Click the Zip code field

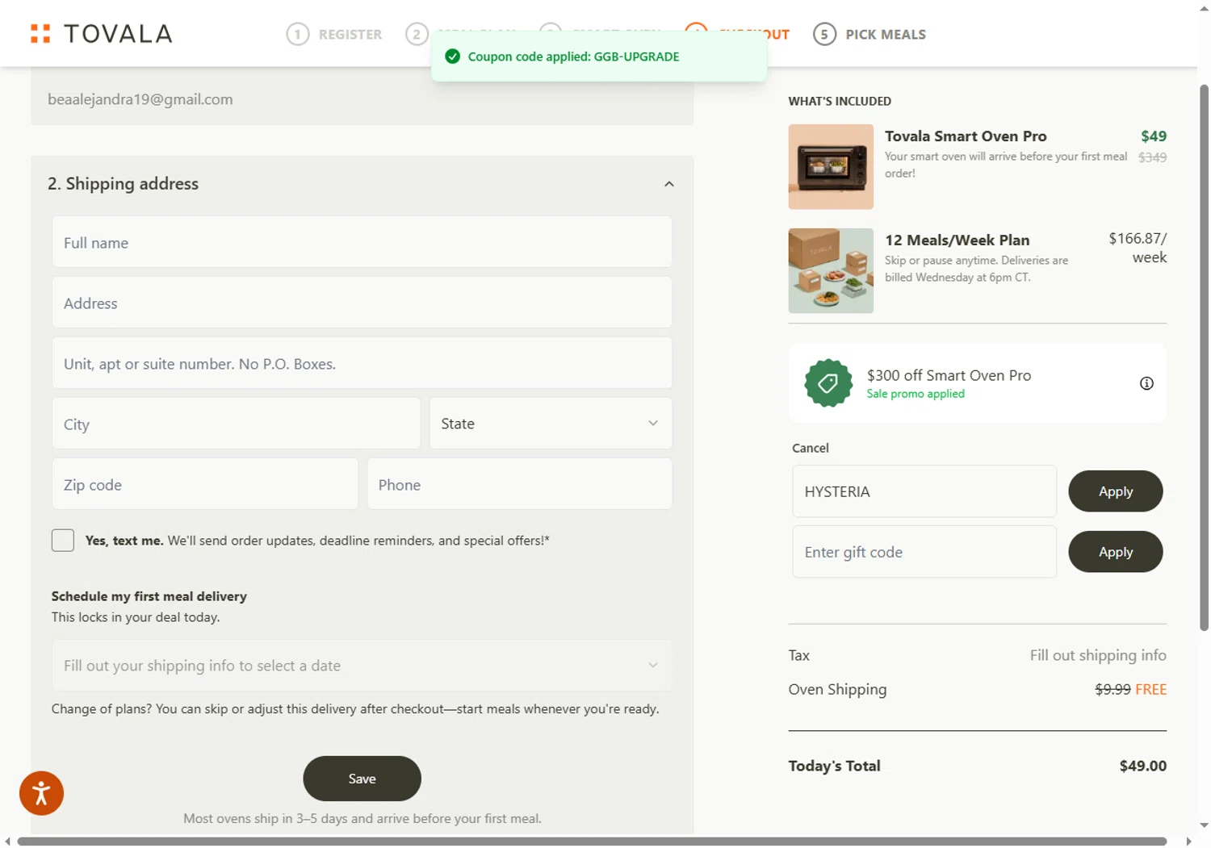pyautogui.click(x=205, y=484)
